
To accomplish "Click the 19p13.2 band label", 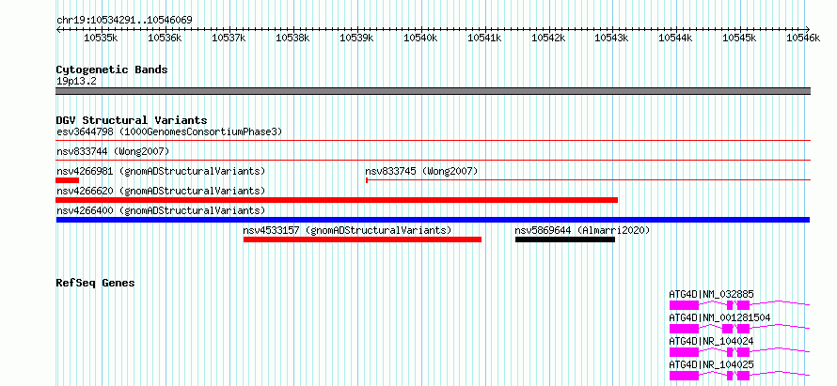I will point(76,82).
